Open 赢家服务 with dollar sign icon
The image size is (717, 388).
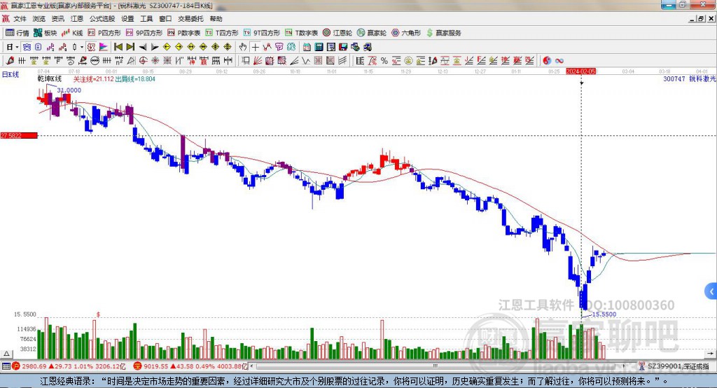click(x=443, y=33)
